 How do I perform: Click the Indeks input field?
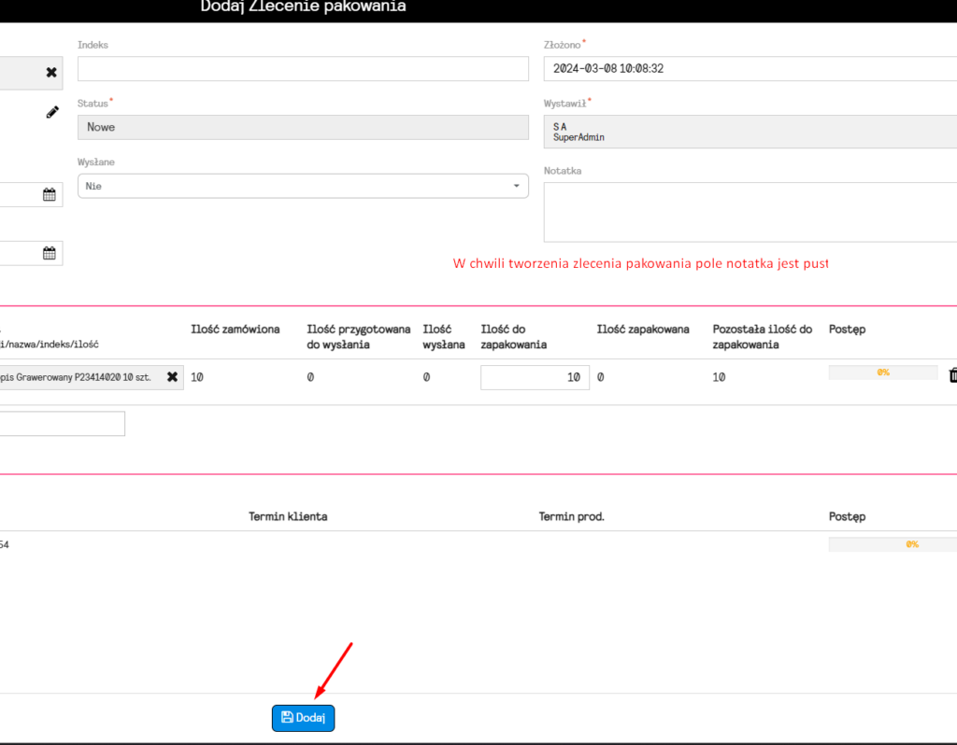point(303,69)
